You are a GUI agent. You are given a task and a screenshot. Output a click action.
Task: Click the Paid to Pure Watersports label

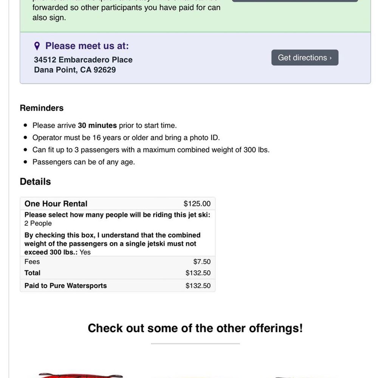[x=65, y=286]
